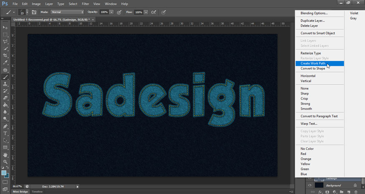Click the Background layer thumbnail
The width and height of the screenshot is (365, 194).
pyautogui.click(x=319, y=185)
